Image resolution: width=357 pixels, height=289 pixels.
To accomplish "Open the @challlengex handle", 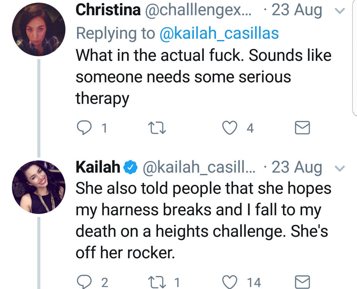I will [198, 11].
